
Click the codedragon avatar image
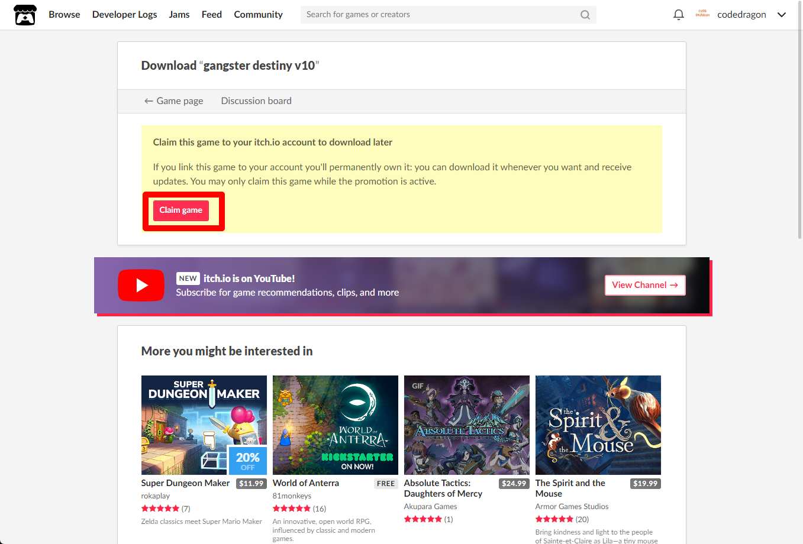pos(702,14)
